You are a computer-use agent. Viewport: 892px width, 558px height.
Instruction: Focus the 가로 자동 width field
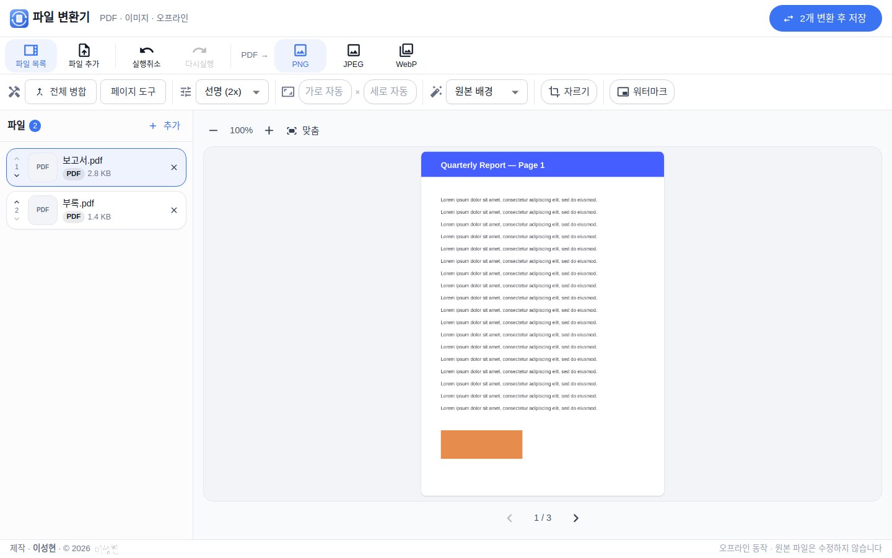(x=325, y=92)
